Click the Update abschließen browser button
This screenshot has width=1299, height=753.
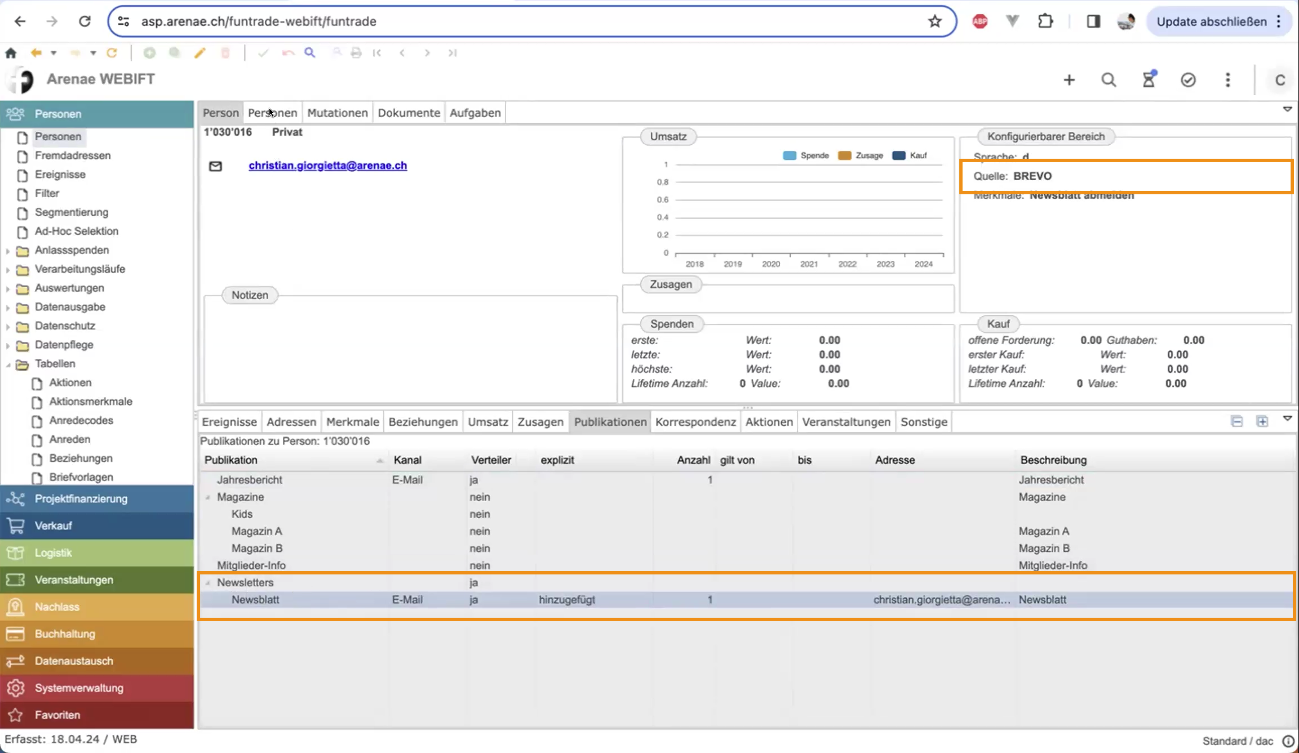[x=1211, y=21]
